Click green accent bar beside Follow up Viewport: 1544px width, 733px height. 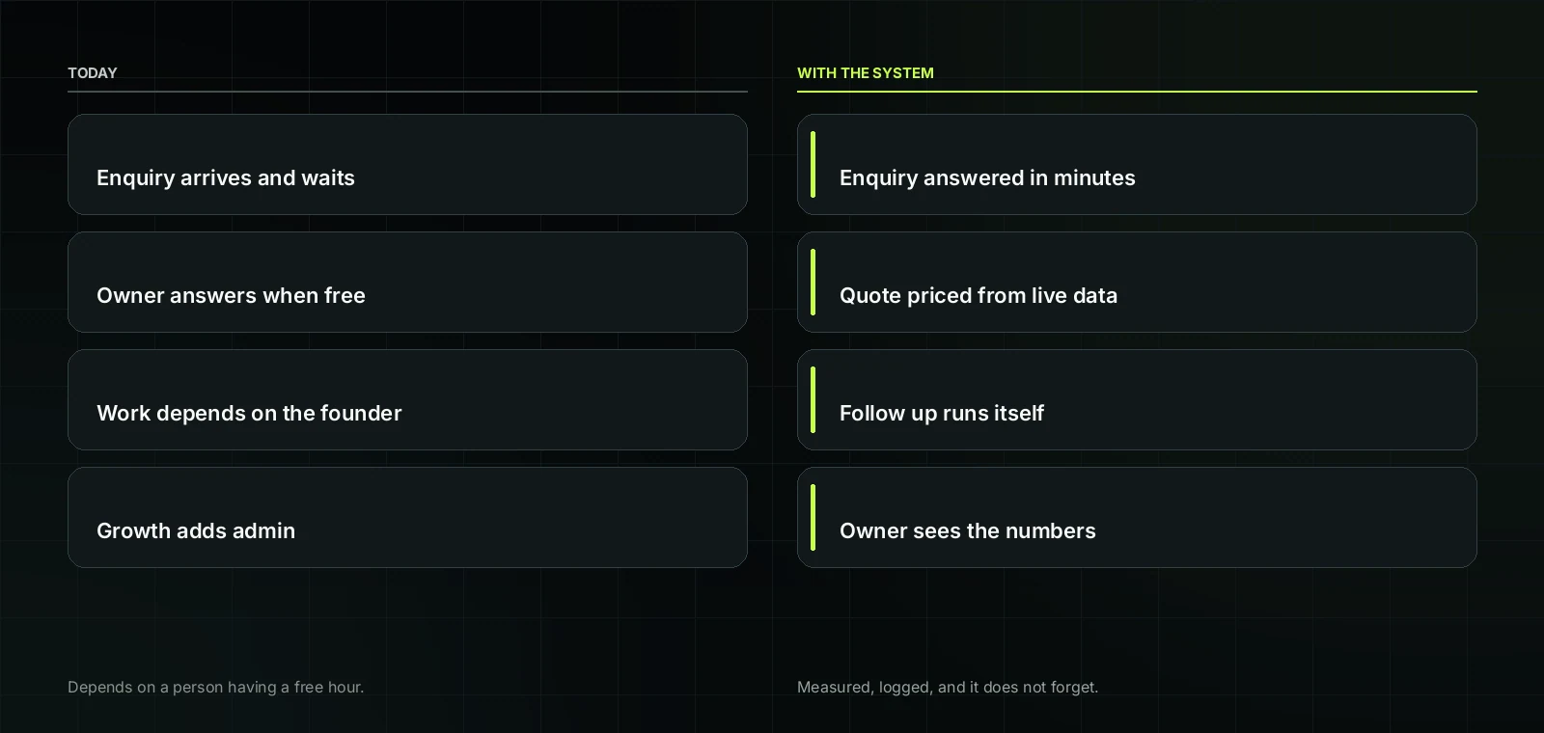(813, 400)
